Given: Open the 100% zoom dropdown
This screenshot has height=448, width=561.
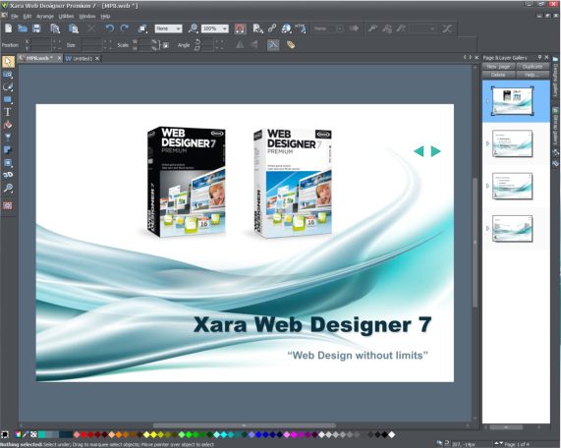Looking at the screenshot, I should (x=215, y=28).
